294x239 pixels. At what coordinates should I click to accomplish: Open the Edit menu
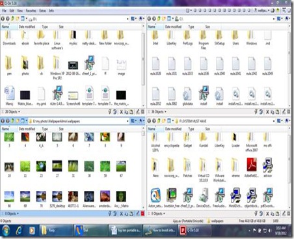pos(12,10)
